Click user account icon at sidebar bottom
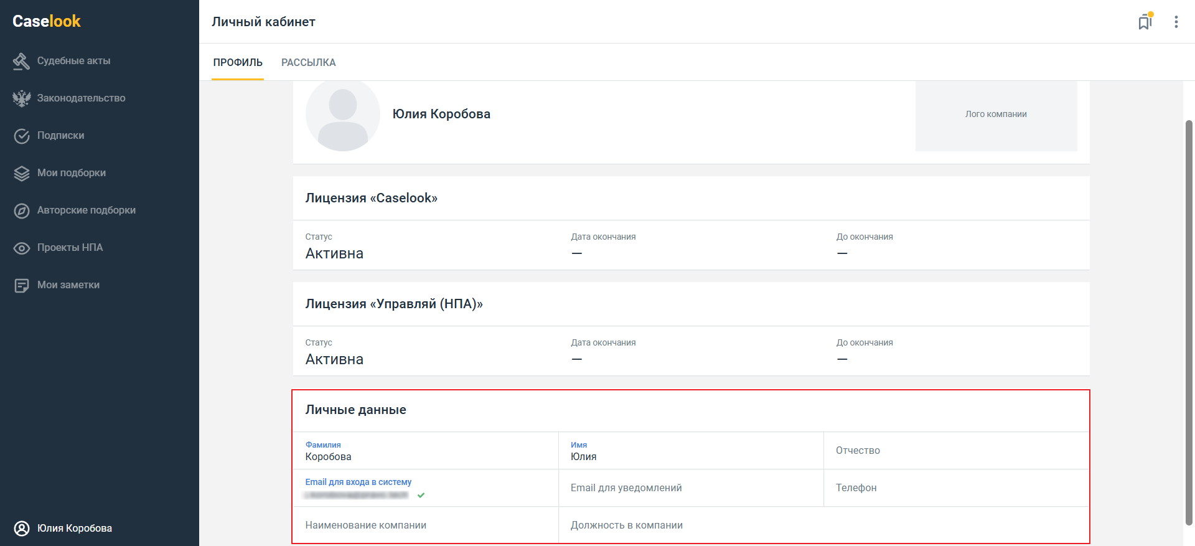Viewport: 1195px width, 546px height. pyautogui.click(x=22, y=528)
